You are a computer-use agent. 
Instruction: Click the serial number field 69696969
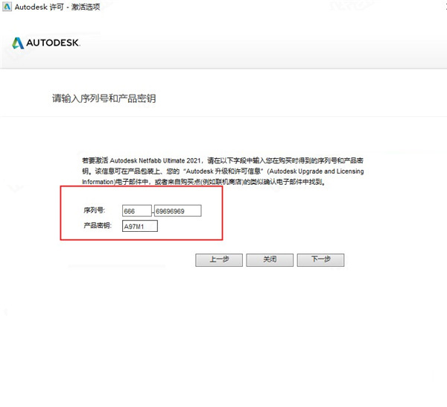point(177,211)
